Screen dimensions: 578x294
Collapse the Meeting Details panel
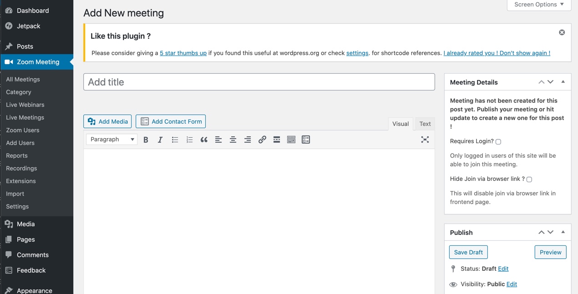coord(563,82)
